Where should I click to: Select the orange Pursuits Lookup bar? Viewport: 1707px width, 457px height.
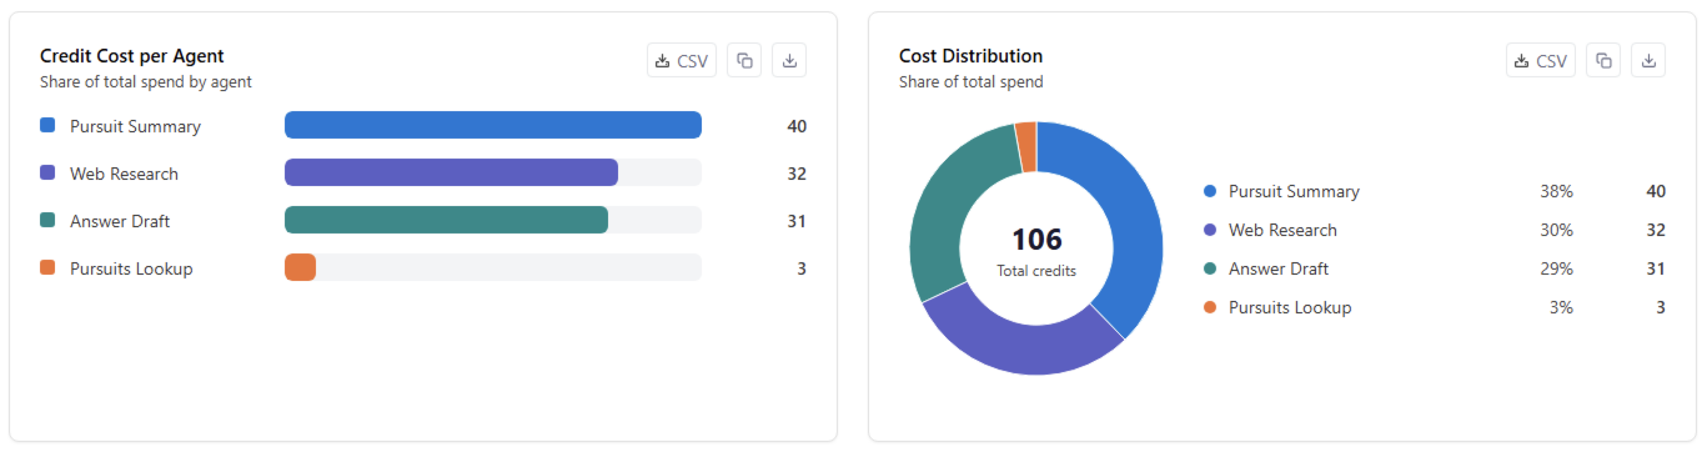pos(300,268)
